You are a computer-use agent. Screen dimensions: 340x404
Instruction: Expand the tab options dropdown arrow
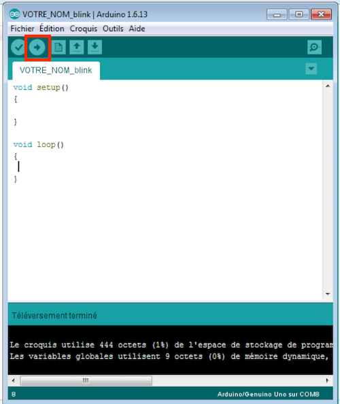tap(311, 69)
